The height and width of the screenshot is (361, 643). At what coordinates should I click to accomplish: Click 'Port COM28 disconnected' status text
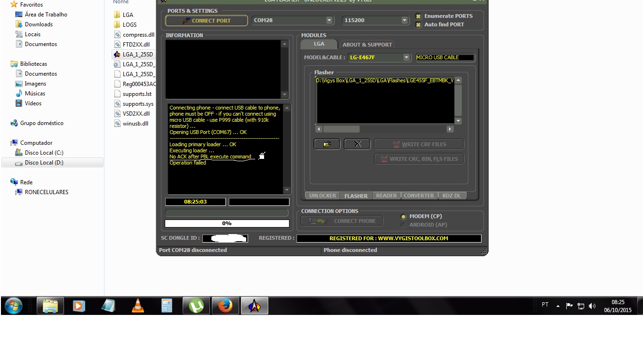pyautogui.click(x=193, y=250)
